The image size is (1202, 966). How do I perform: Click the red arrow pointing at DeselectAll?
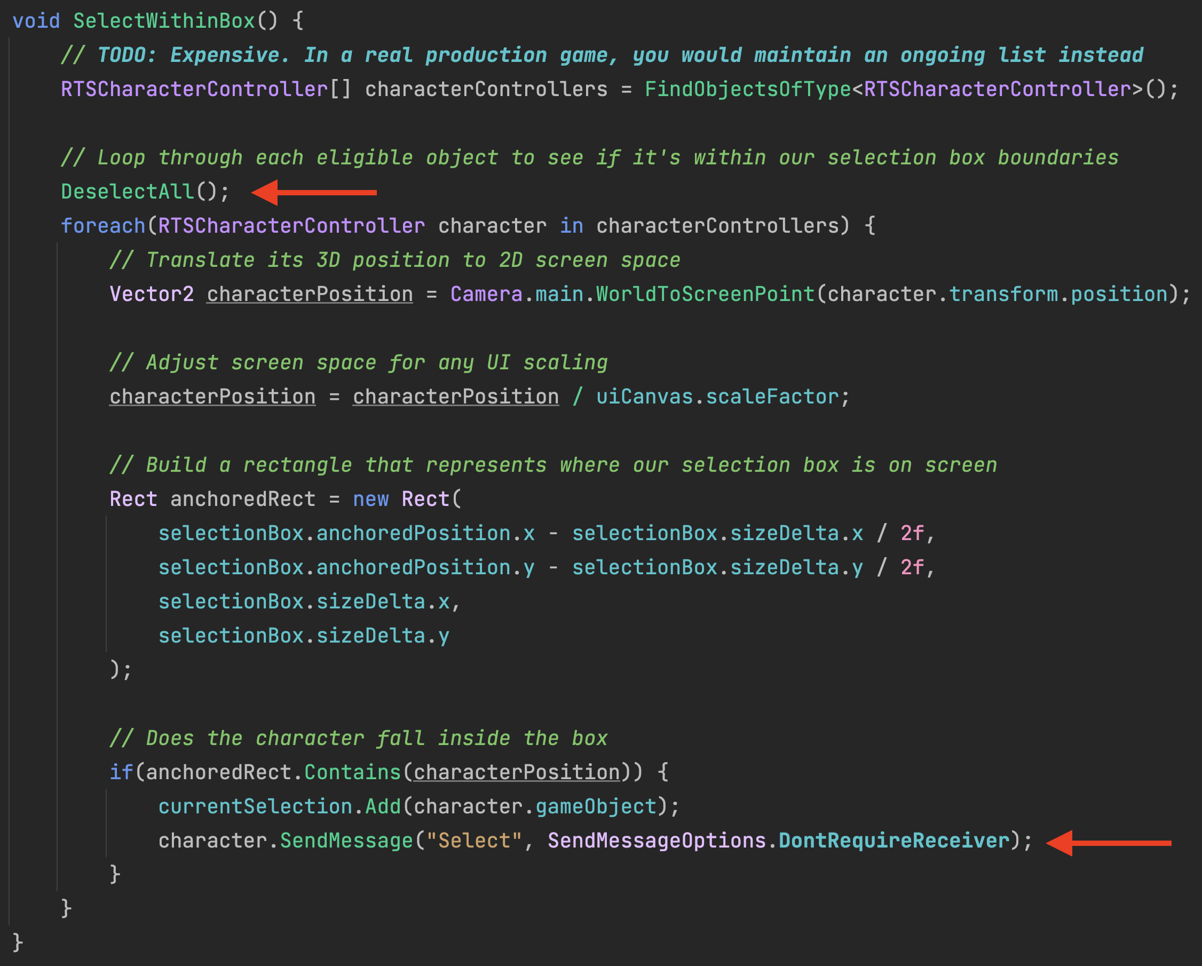(314, 192)
